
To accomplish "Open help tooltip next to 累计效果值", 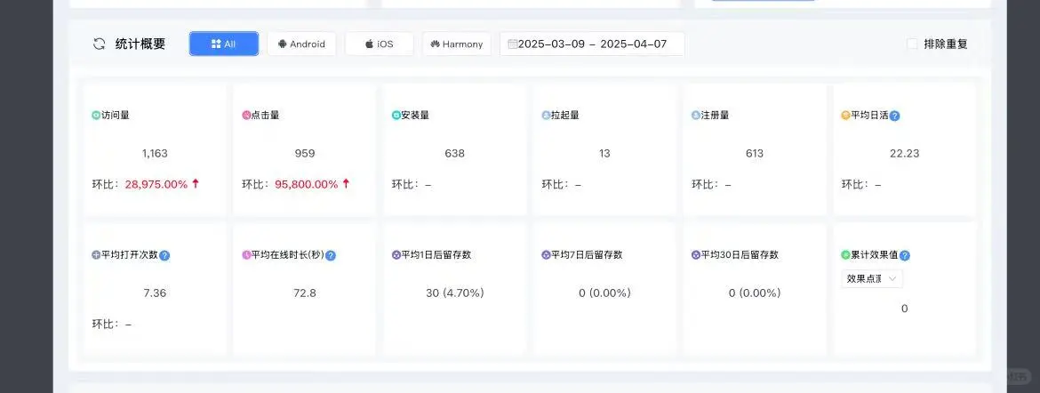I will point(905,255).
